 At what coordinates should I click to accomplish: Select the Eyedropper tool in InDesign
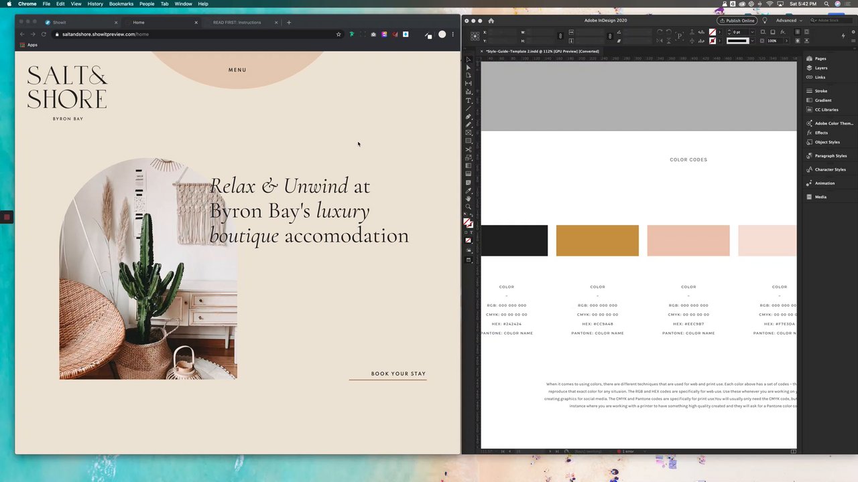coord(469,190)
